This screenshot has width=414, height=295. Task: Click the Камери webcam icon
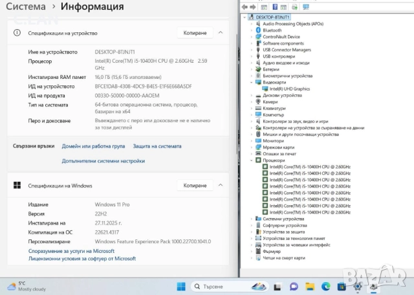[x=258, y=102]
